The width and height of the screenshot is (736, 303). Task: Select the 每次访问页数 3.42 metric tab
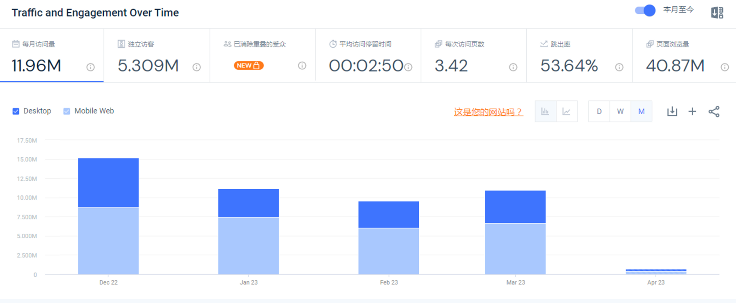[x=474, y=55]
